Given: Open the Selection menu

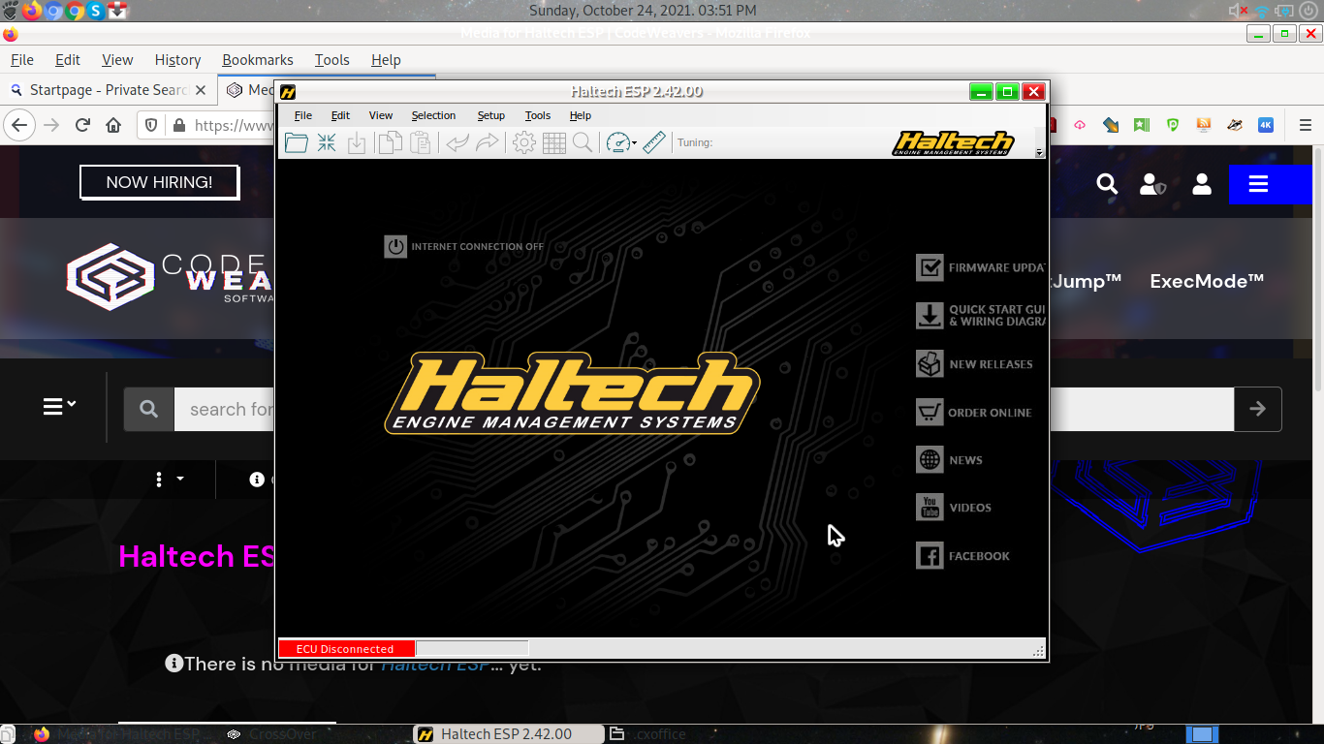Looking at the screenshot, I should (x=433, y=115).
